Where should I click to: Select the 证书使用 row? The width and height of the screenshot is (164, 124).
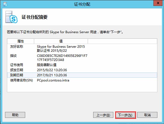(x=82, y=65)
